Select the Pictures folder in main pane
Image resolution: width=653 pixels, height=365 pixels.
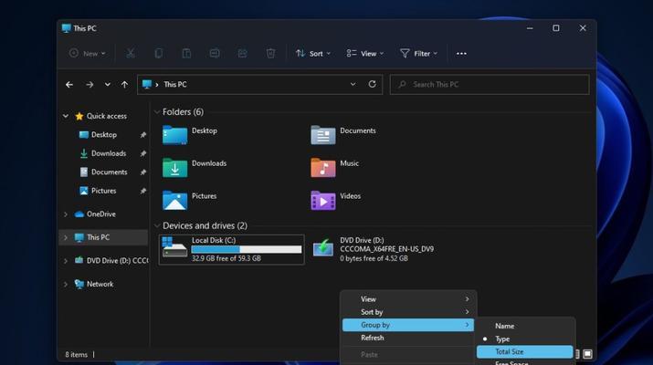tap(189, 200)
